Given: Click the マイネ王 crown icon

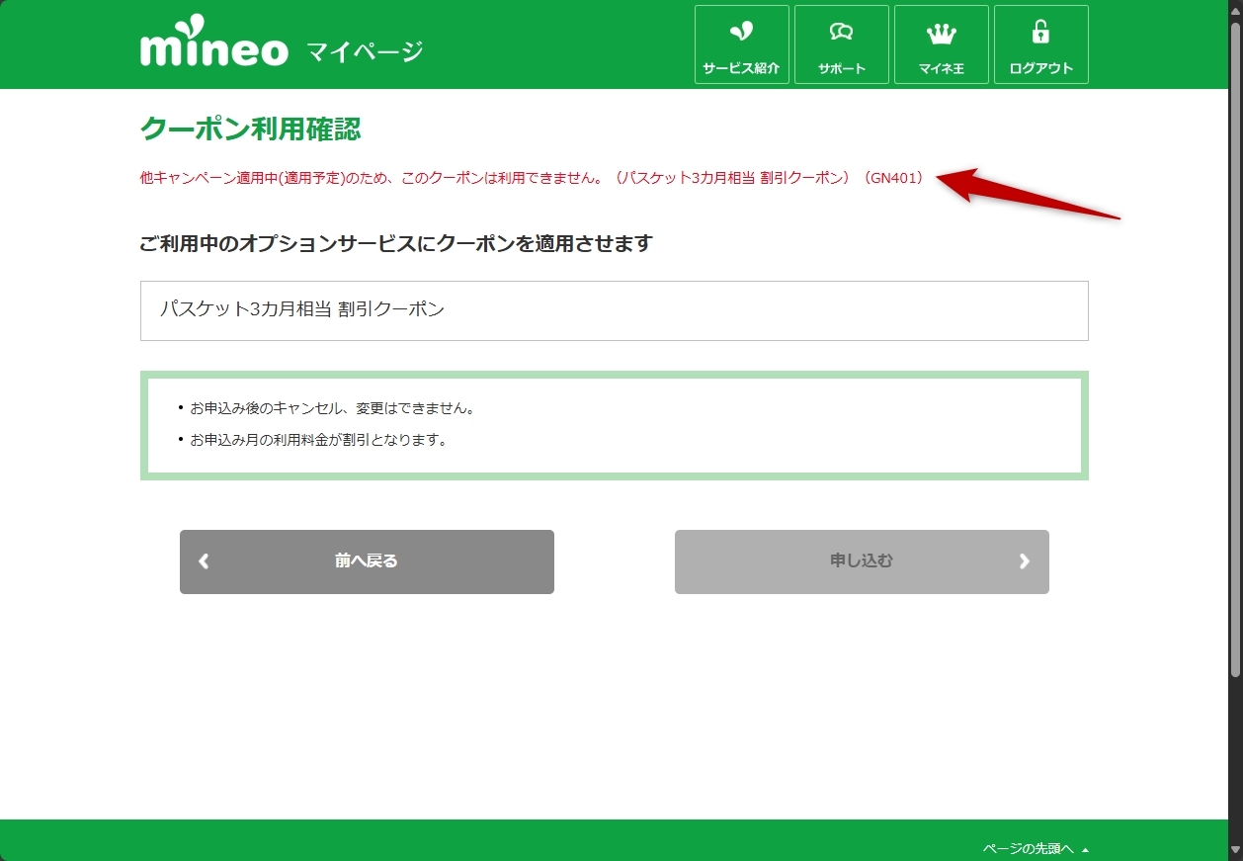Looking at the screenshot, I should [x=941, y=34].
